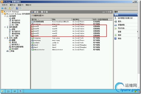Select 移动请求 in the tree
This screenshot has height=94, width=141.
(x=15, y=49)
